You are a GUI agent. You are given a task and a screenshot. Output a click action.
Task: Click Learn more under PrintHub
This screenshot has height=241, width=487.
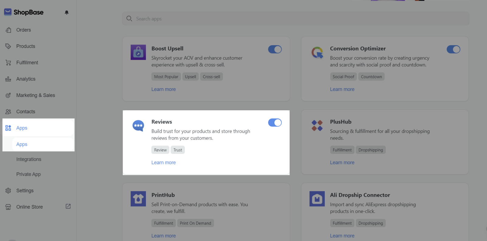[163, 236]
